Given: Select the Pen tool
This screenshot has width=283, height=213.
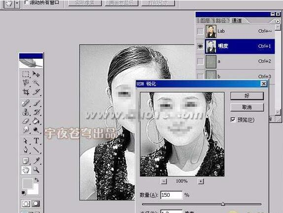Looking at the screenshot, I should [26, 150].
